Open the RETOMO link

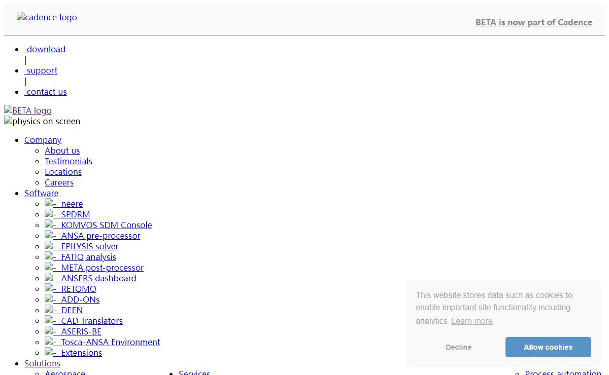pyautogui.click(x=71, y=289)
